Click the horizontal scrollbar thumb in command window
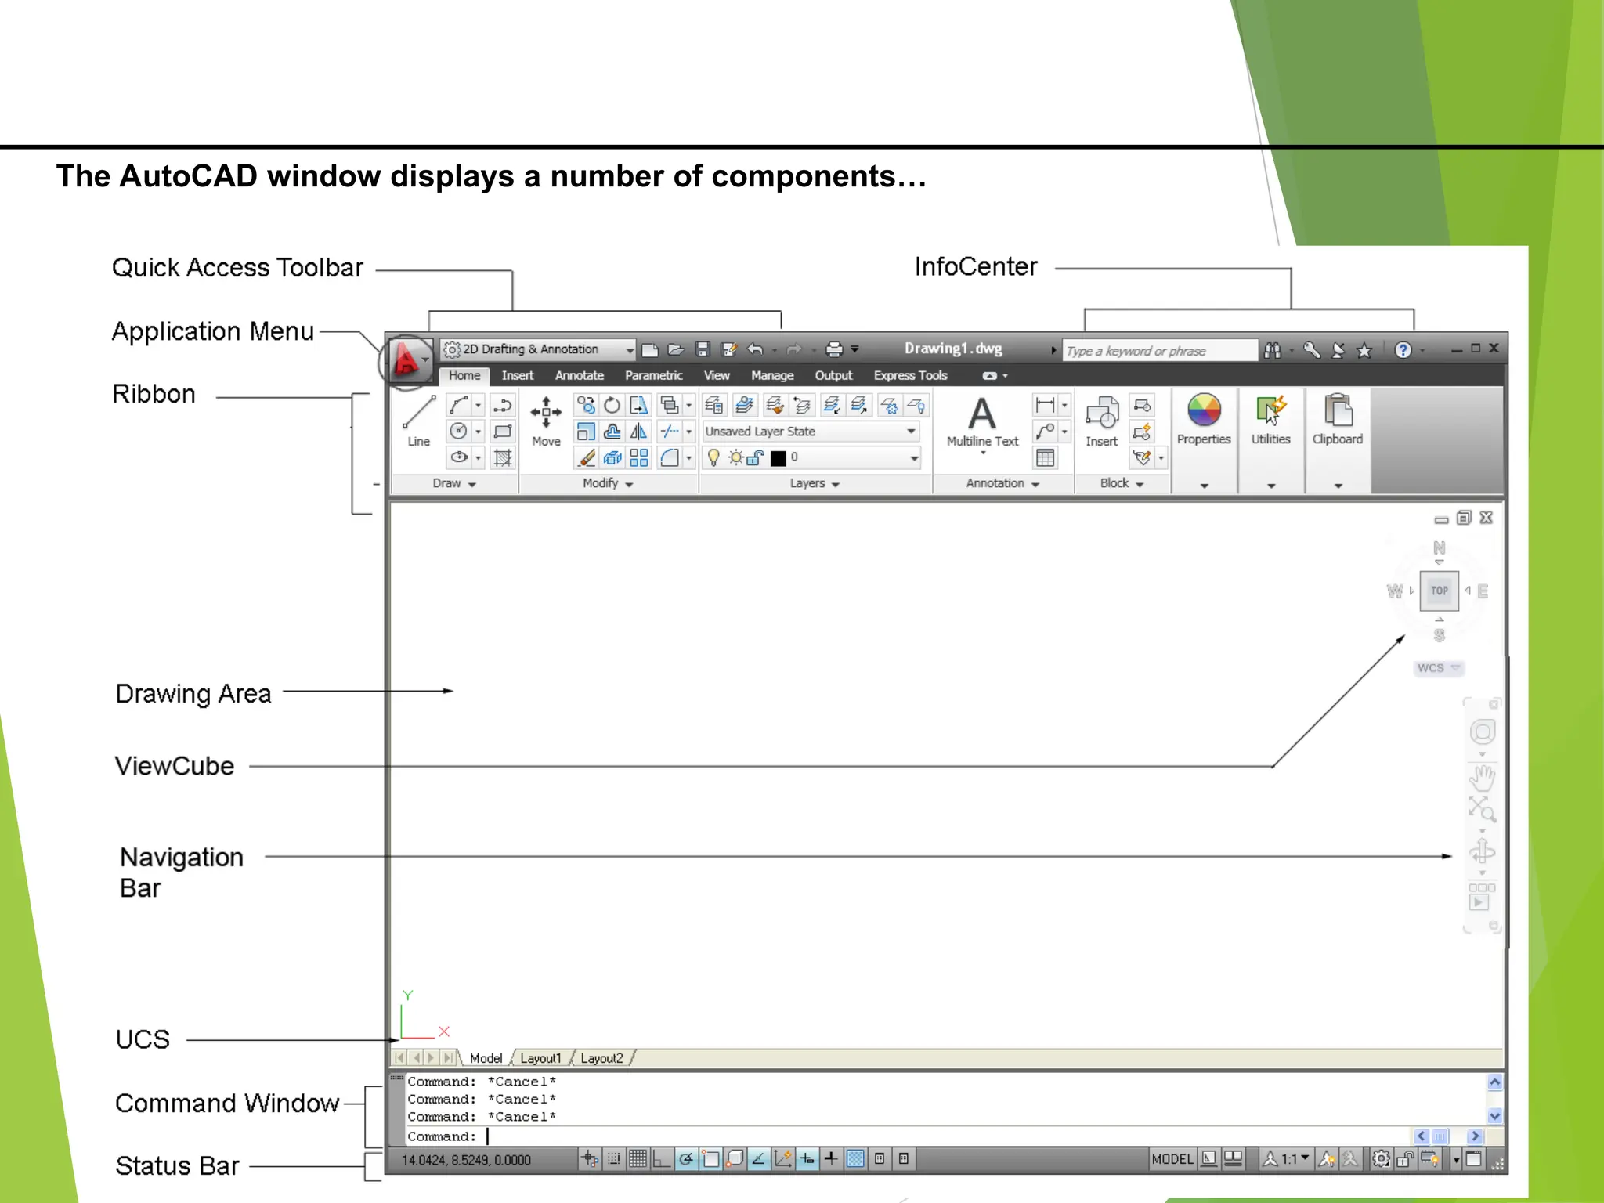This screenshot has width=1604, height=1203. tap(1440, 1136)
